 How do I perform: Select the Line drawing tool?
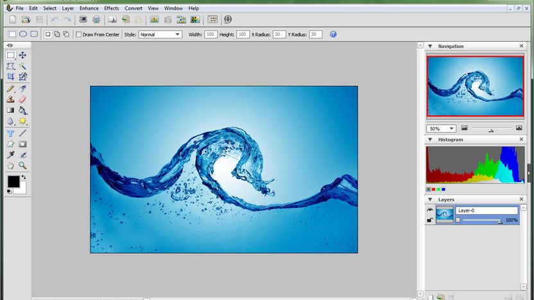pyautogui.click(x=22, y=133)
